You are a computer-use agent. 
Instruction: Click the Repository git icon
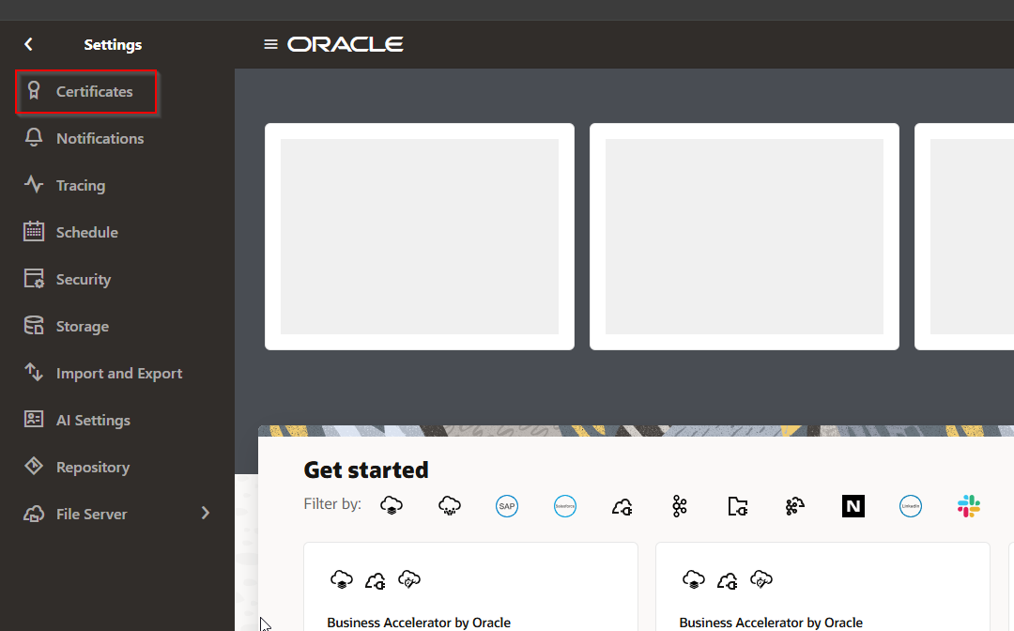click(x=34, y=467)
